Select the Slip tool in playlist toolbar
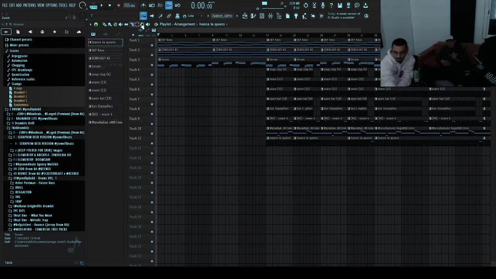The image size is (496, 279). pyautogui.click(x=126, y=24)
